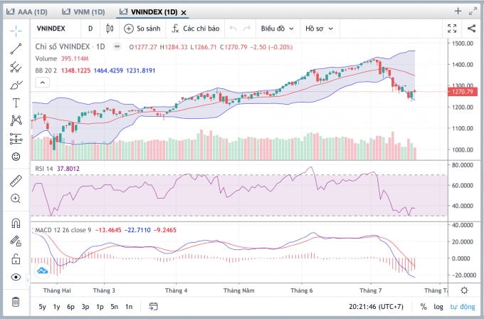The width and height of the screenshot is (484, 319).
Task: Open the candlestick chart style selector
Action: click(x=110, y=28)
